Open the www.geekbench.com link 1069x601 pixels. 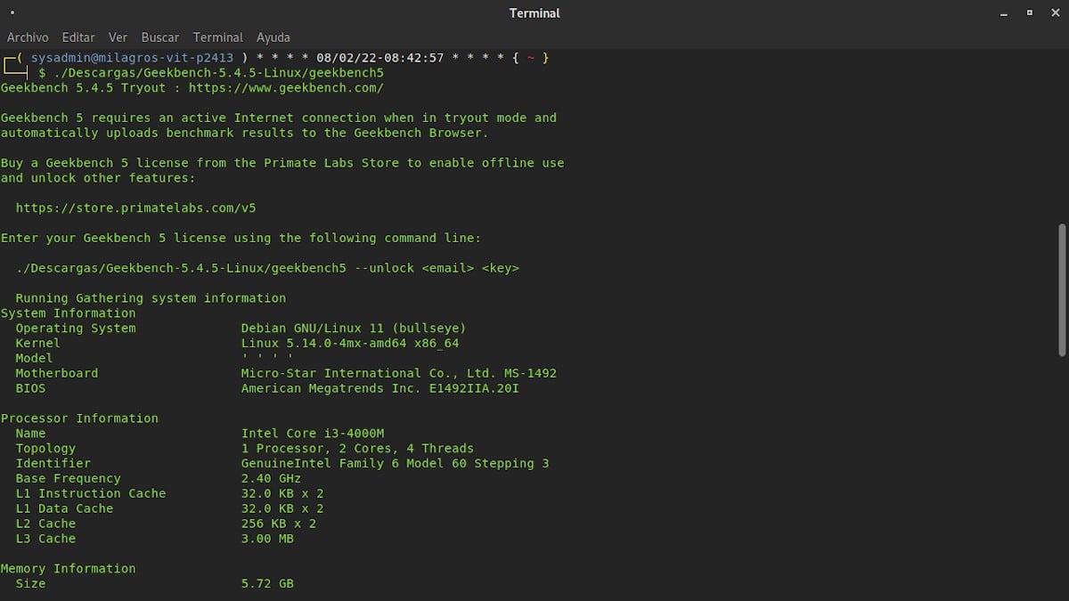(286, 87)
